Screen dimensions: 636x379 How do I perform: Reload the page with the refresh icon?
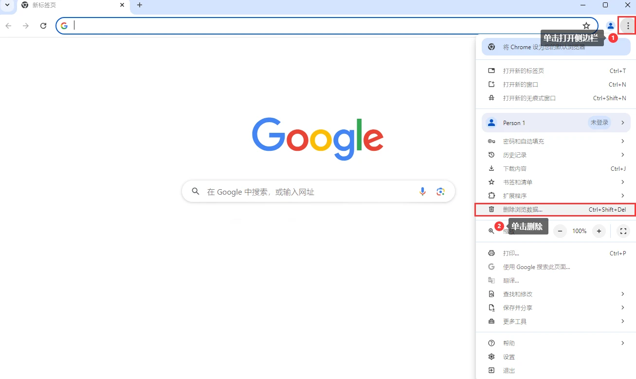coord(43,26)
